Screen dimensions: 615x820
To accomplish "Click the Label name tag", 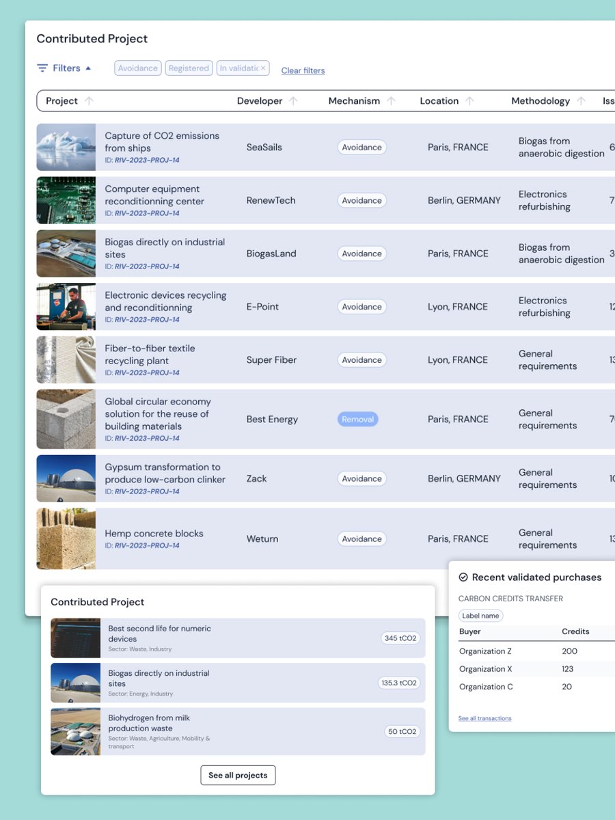I will [480, 616].
